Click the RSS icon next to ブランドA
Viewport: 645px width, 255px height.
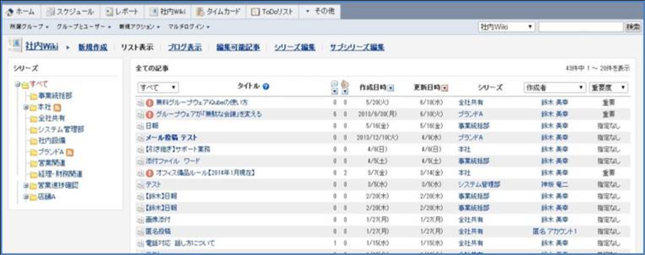70,153
